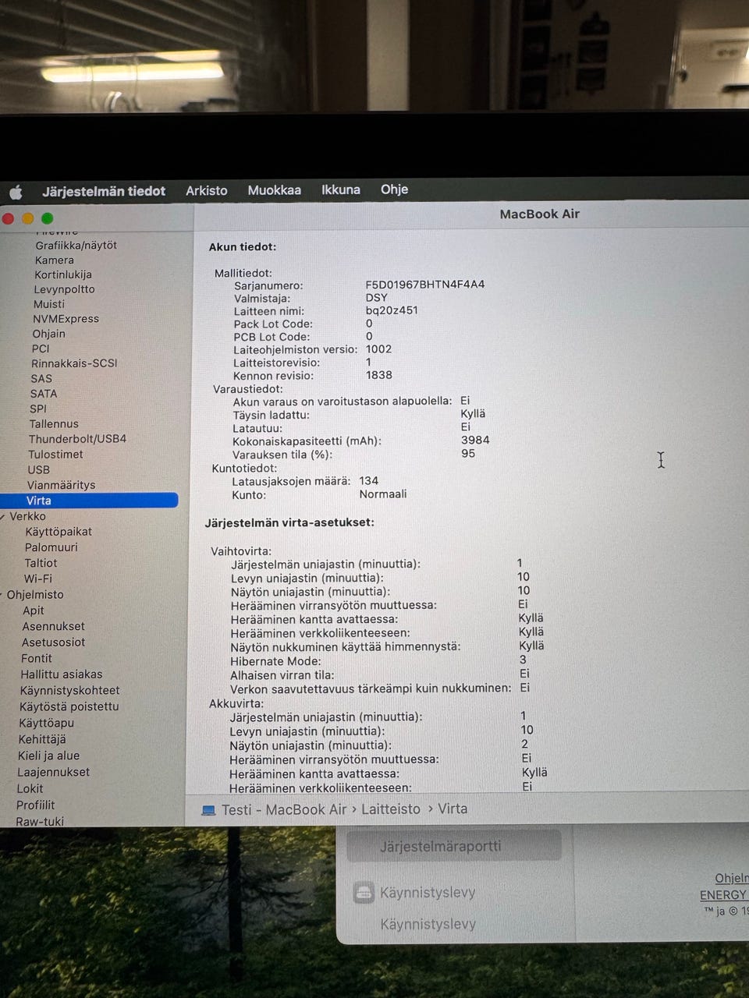
Task: Select Asennukset in sidebar
Action: click(x=54, y=626)
